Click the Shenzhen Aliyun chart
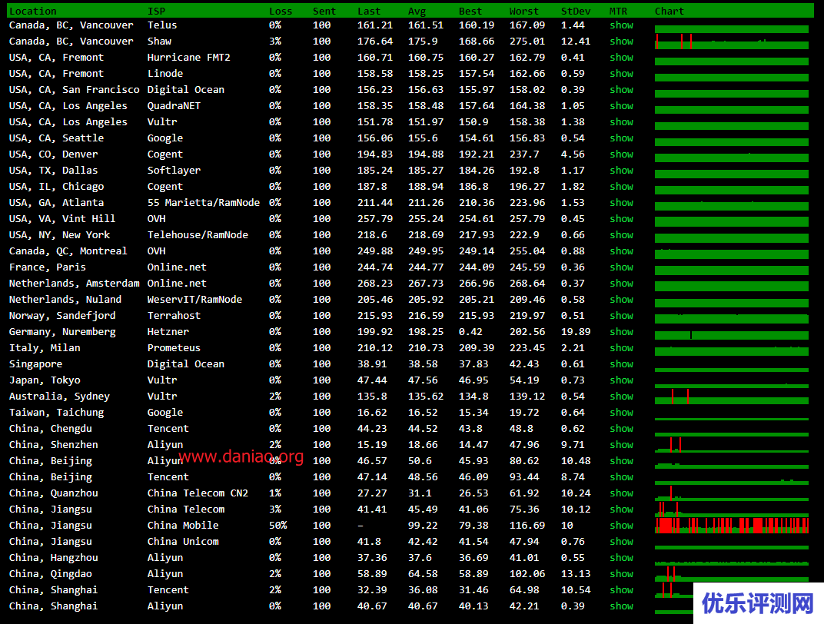Screen dimensions: 824x624 tap(732, 445)
